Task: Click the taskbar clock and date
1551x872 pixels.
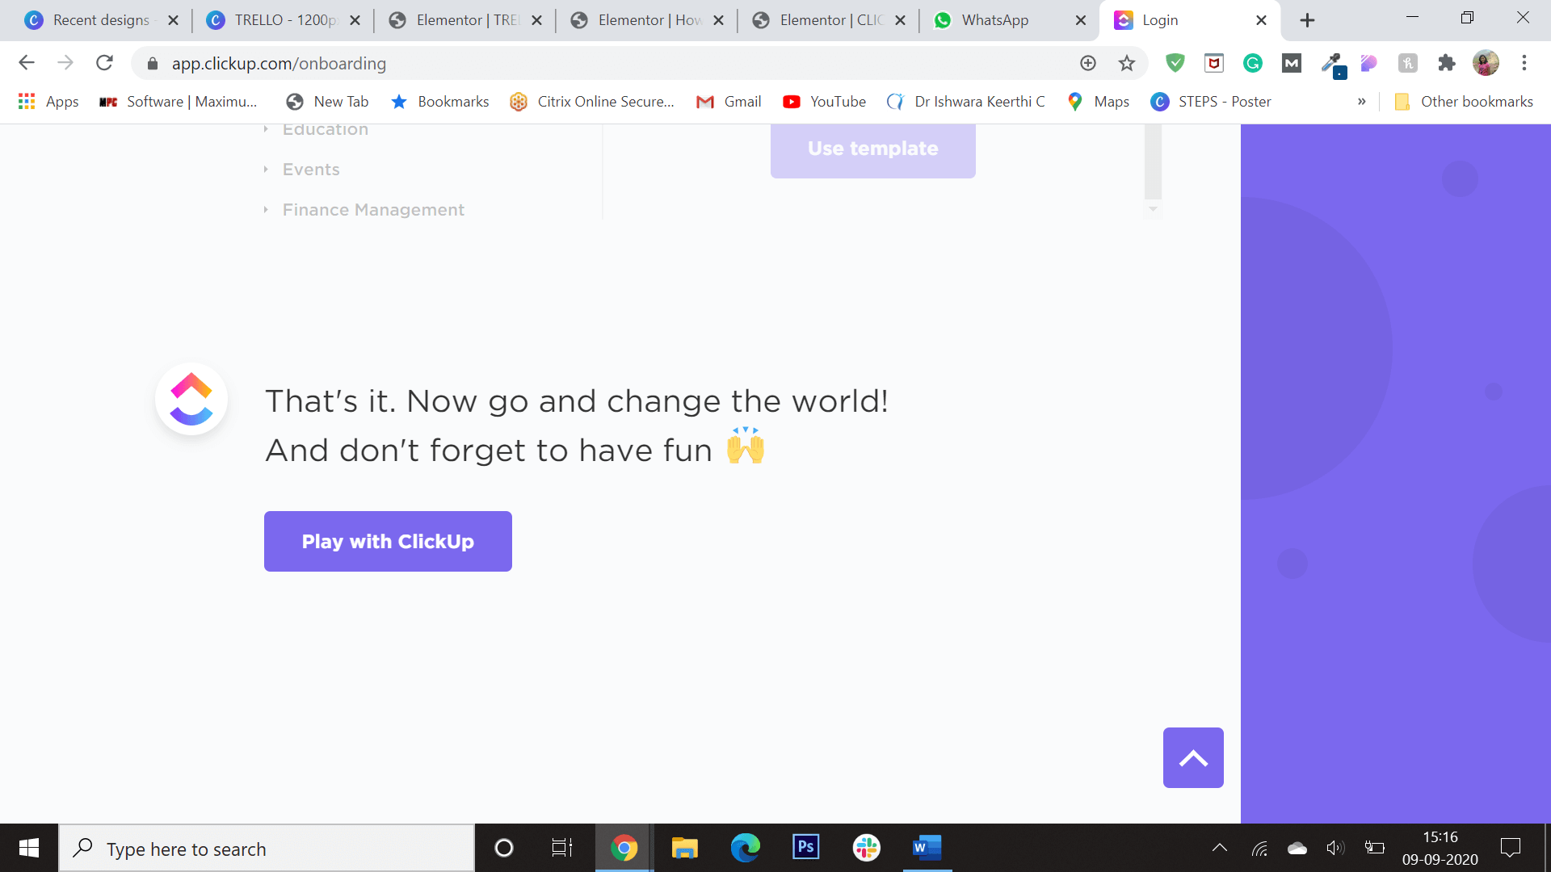Action: (1440, 848)
